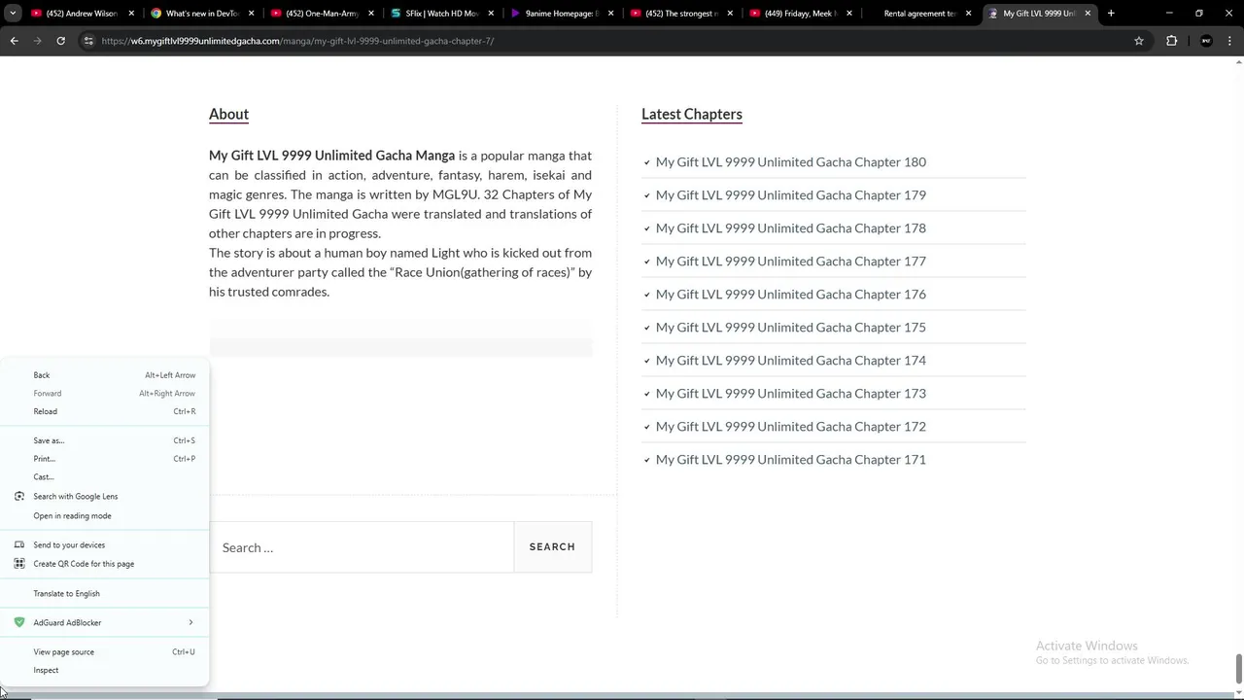The width and height of the screenshot is (1244, 700).
Task: Expand the AdGuard AdBlocker submenu arrow
Action: (190, 622)
